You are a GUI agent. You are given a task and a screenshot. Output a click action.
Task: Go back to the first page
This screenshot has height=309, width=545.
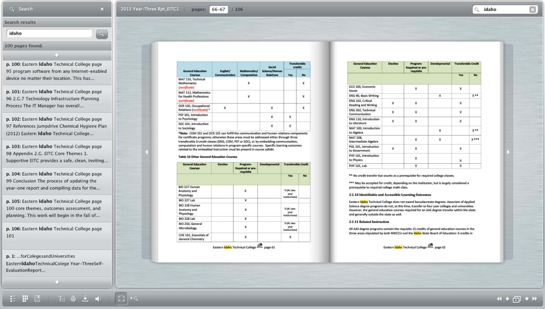(x=500, y=299)
